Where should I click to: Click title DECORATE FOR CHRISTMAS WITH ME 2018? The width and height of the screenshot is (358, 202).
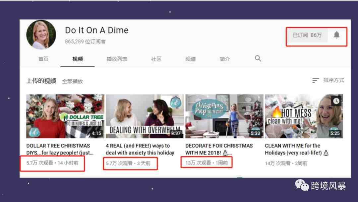click(x=219, y=149)
